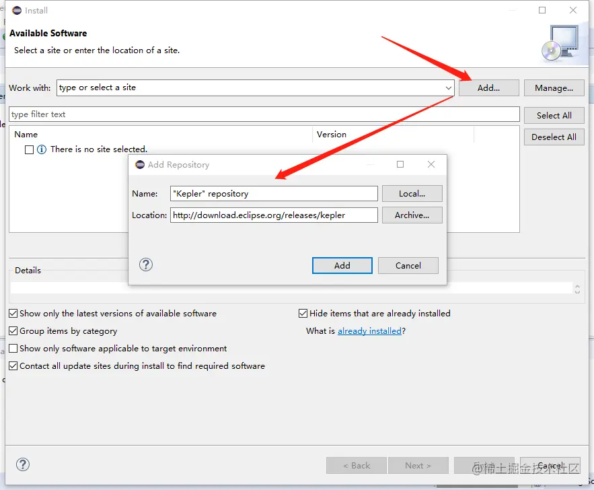Click into the repository Name field
The image size is (594, 490).
coord(274,194)
